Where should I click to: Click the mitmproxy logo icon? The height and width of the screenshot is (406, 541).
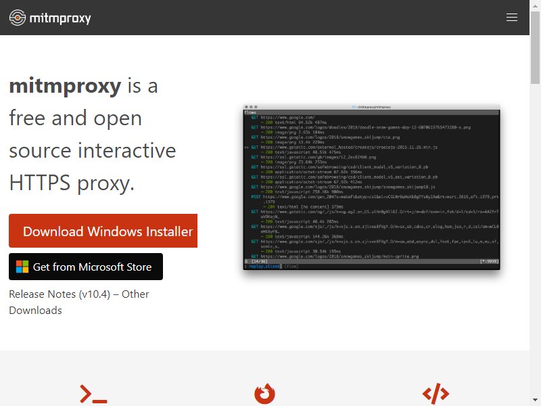[x=18, y=18]
